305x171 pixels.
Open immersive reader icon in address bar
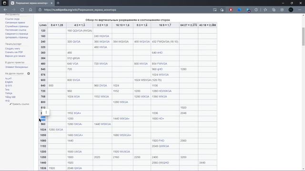(215, 9)
